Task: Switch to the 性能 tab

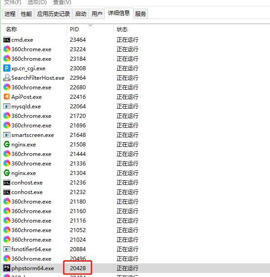Action: (x=26, y=14)
